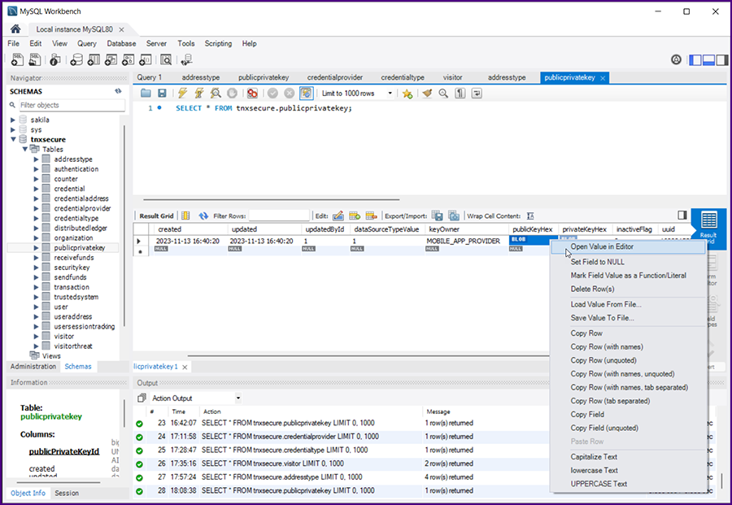Click Find magnifier icon in query toolbar
The width and height of the screenshot is (732, 505).
(x=443, y=94)
